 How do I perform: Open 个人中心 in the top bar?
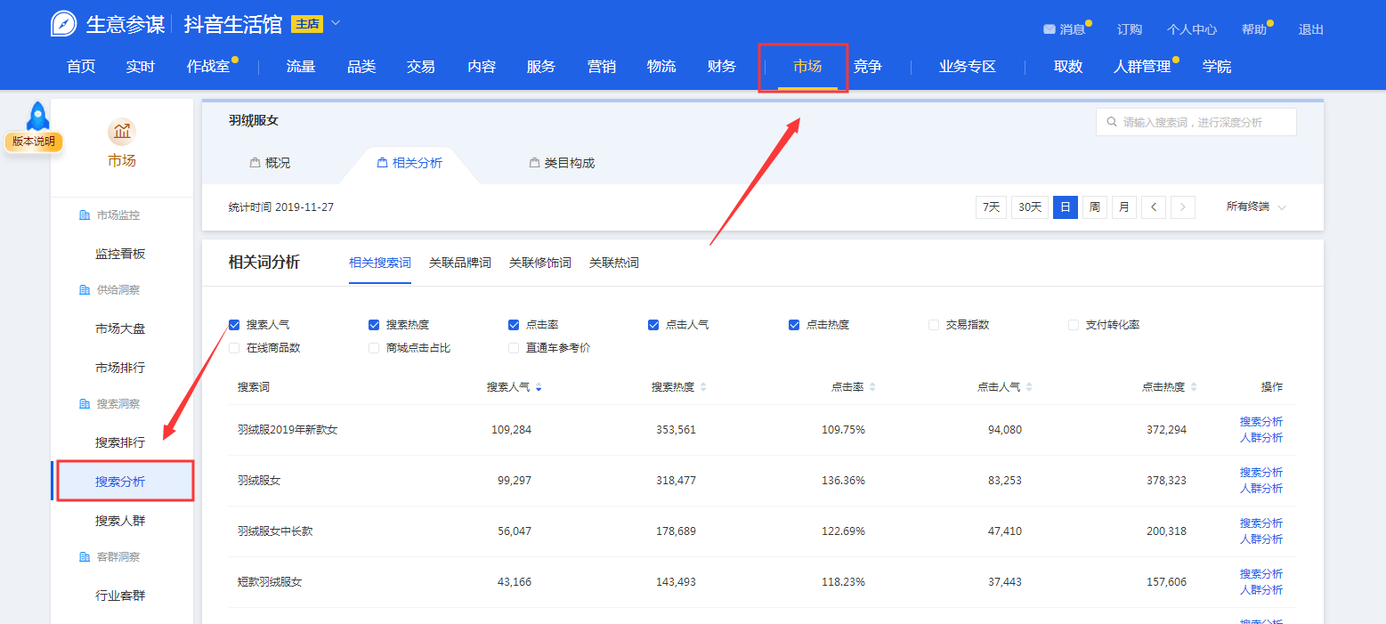pyautogui.click(x=1192, y=29)
